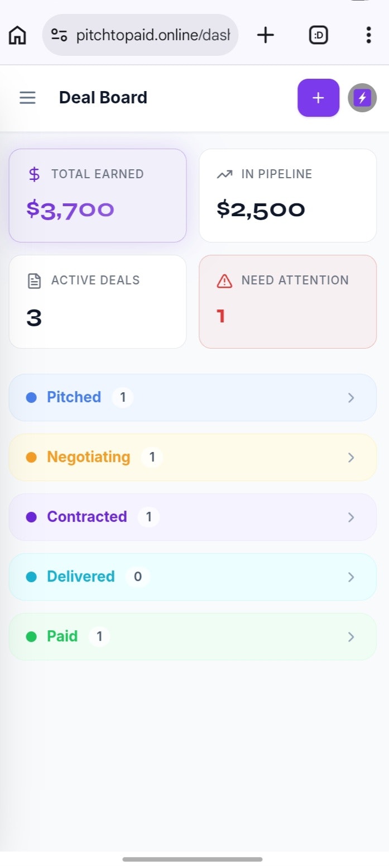This screenshot has height=866, width=389.
Task: Click the Paid count badge showing 1
Action: pyautogui.click(x=100, y=636)
